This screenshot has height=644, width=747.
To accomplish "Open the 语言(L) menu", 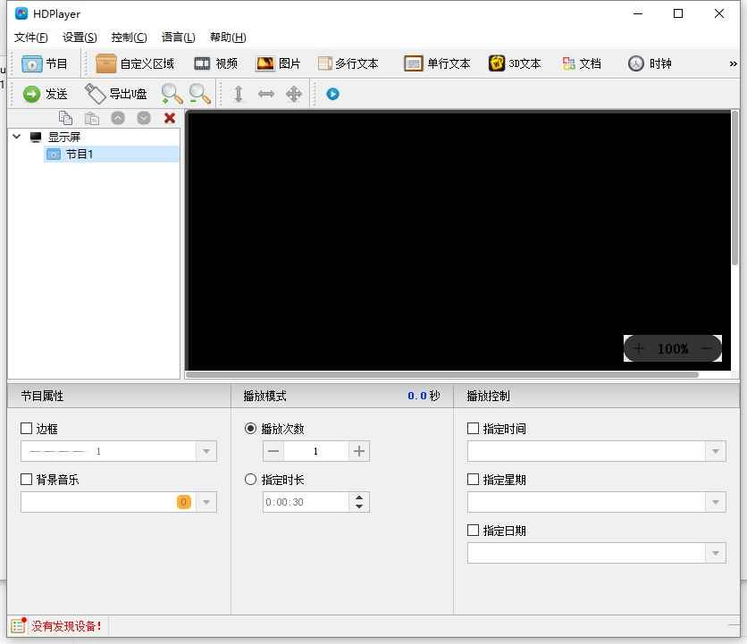I will tap(178, 38).
